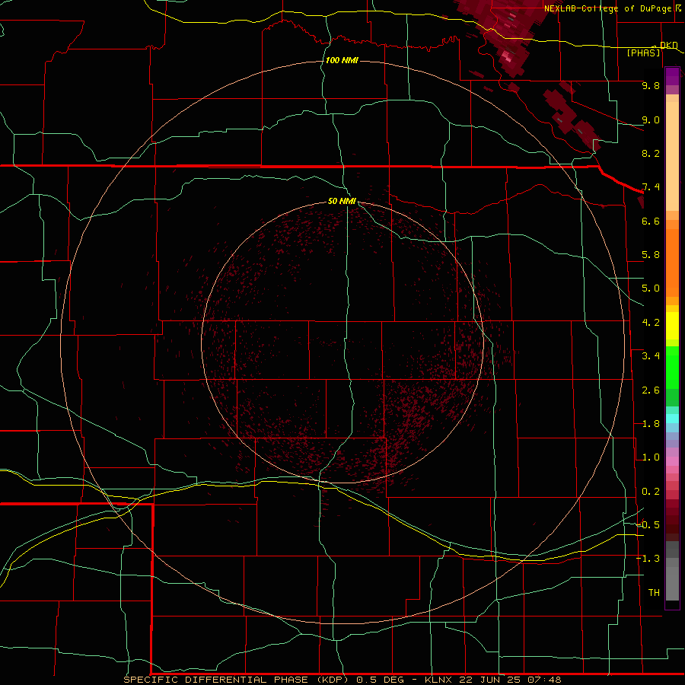Pick the large peach color bar segment
Image resolution: width=685 pixels, height=685 pixels.
[x=672, y=156]
